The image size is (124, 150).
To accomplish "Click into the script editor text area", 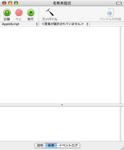I will pos(60,65).
